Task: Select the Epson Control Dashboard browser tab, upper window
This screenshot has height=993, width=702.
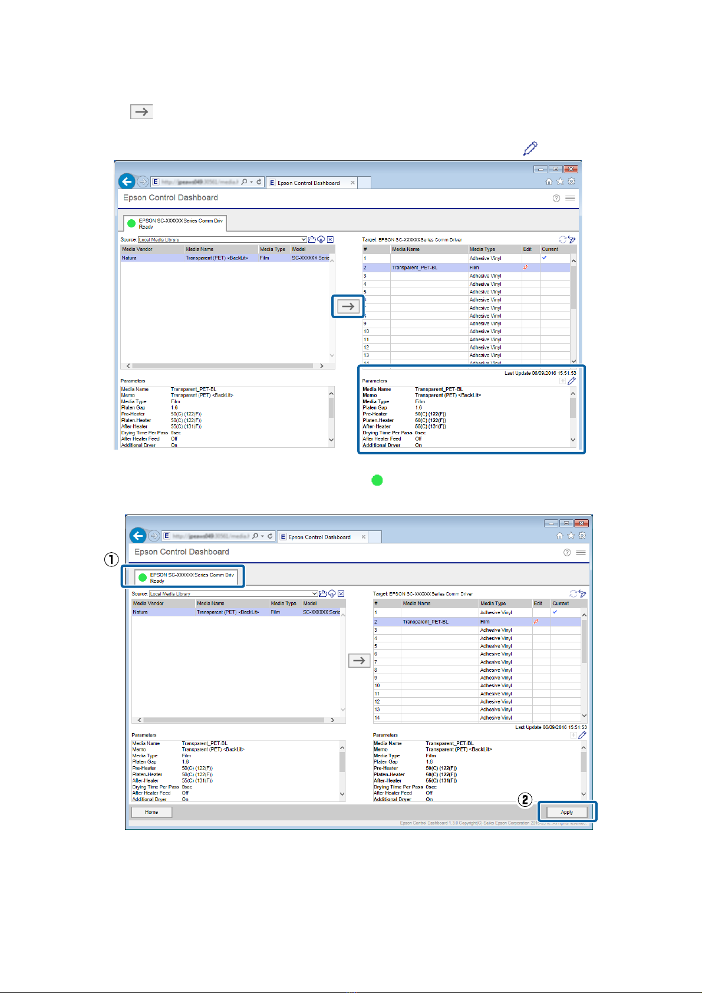Action: point(312,183)
